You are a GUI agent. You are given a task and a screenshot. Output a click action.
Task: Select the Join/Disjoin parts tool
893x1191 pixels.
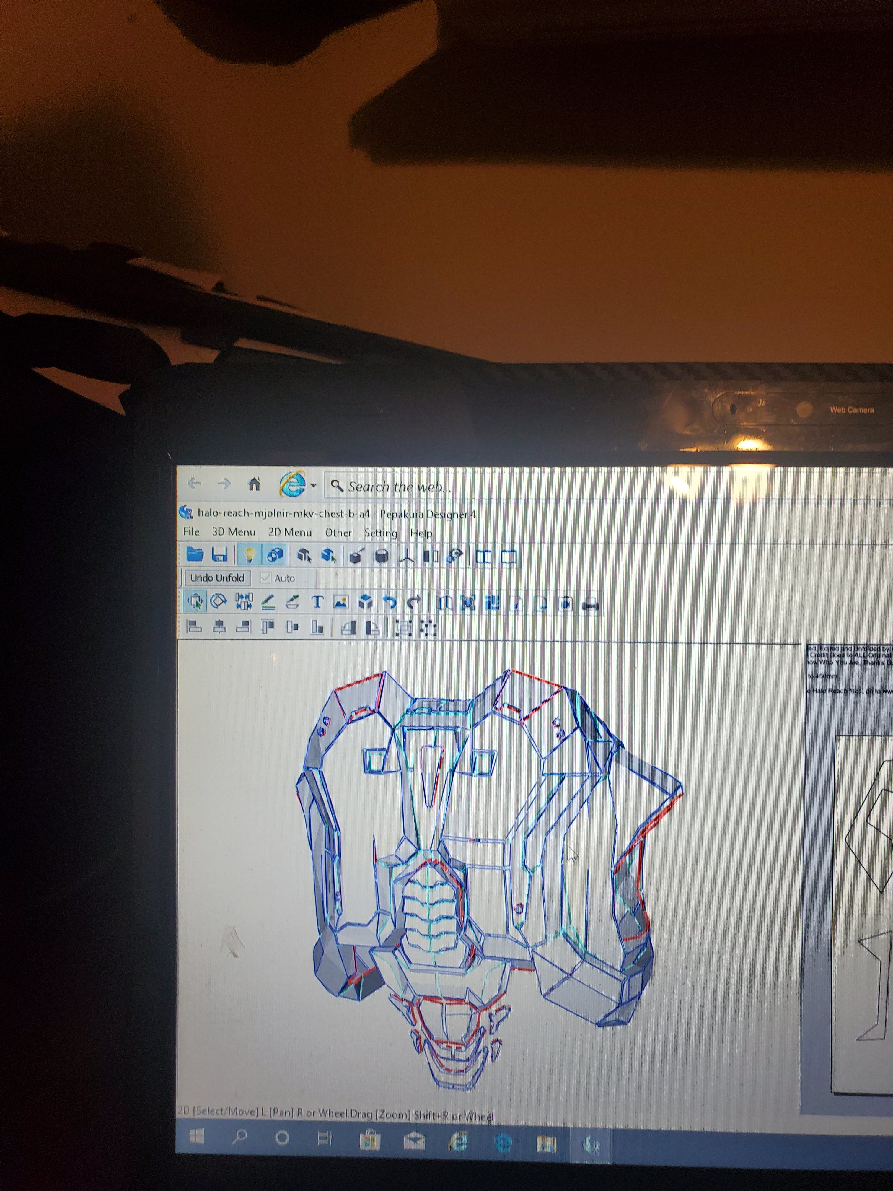[243, 601]
